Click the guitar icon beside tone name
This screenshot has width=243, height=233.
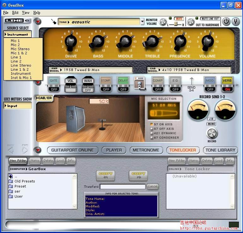(54, 22)
